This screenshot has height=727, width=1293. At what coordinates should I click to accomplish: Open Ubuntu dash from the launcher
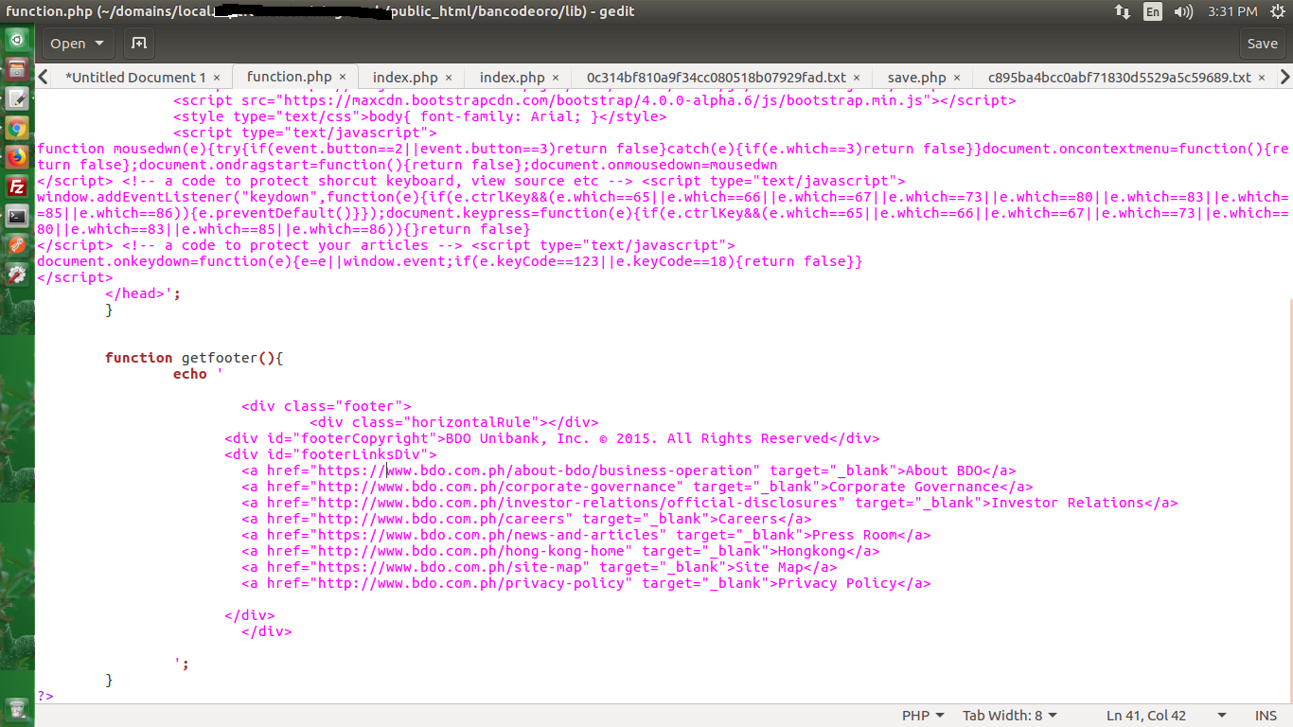tap(17, 41)
